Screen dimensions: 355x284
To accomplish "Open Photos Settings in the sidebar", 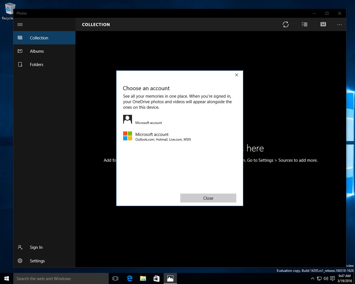I will (x=44, y=261).
